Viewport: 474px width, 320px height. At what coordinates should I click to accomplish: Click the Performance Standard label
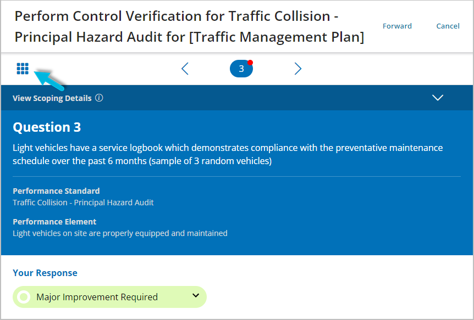click(56, 191)
